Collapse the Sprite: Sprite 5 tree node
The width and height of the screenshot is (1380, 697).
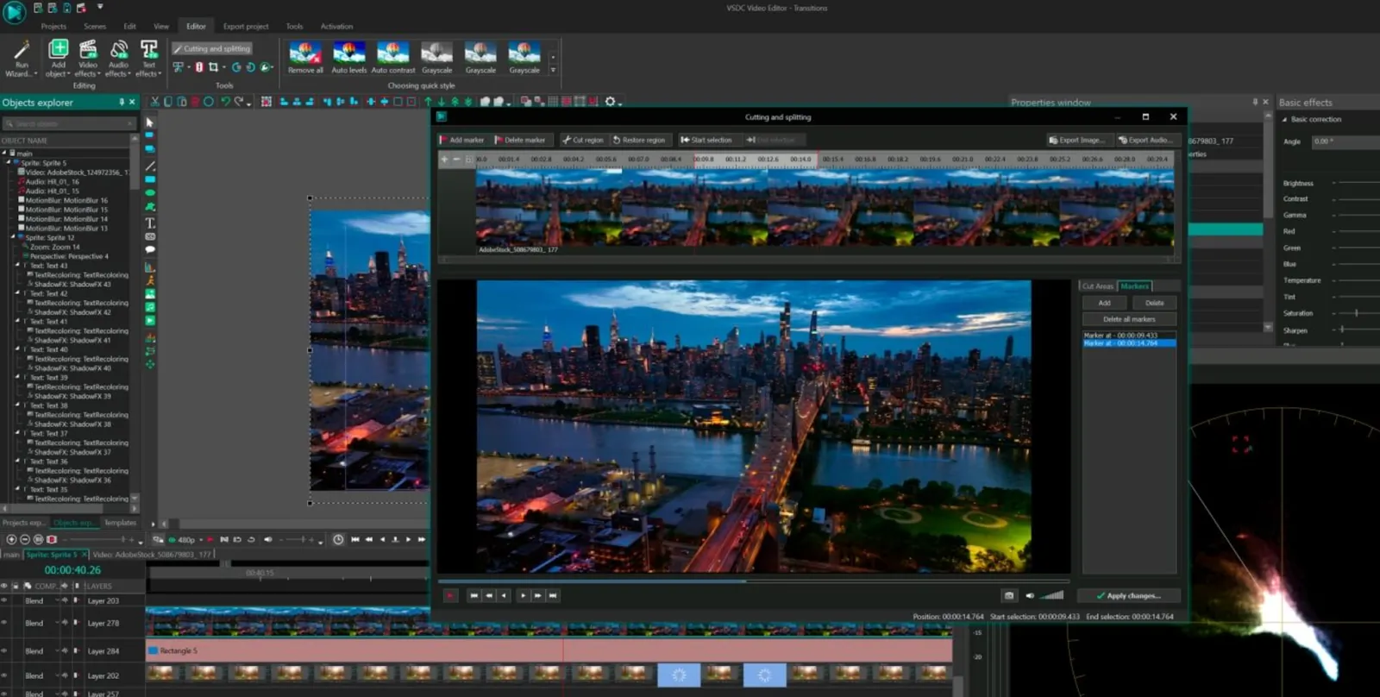tap(10, 162)
